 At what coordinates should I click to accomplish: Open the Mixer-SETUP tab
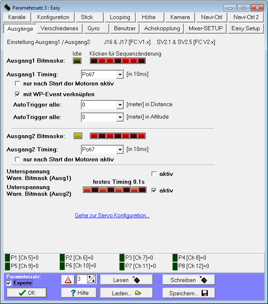coord(205,28)
